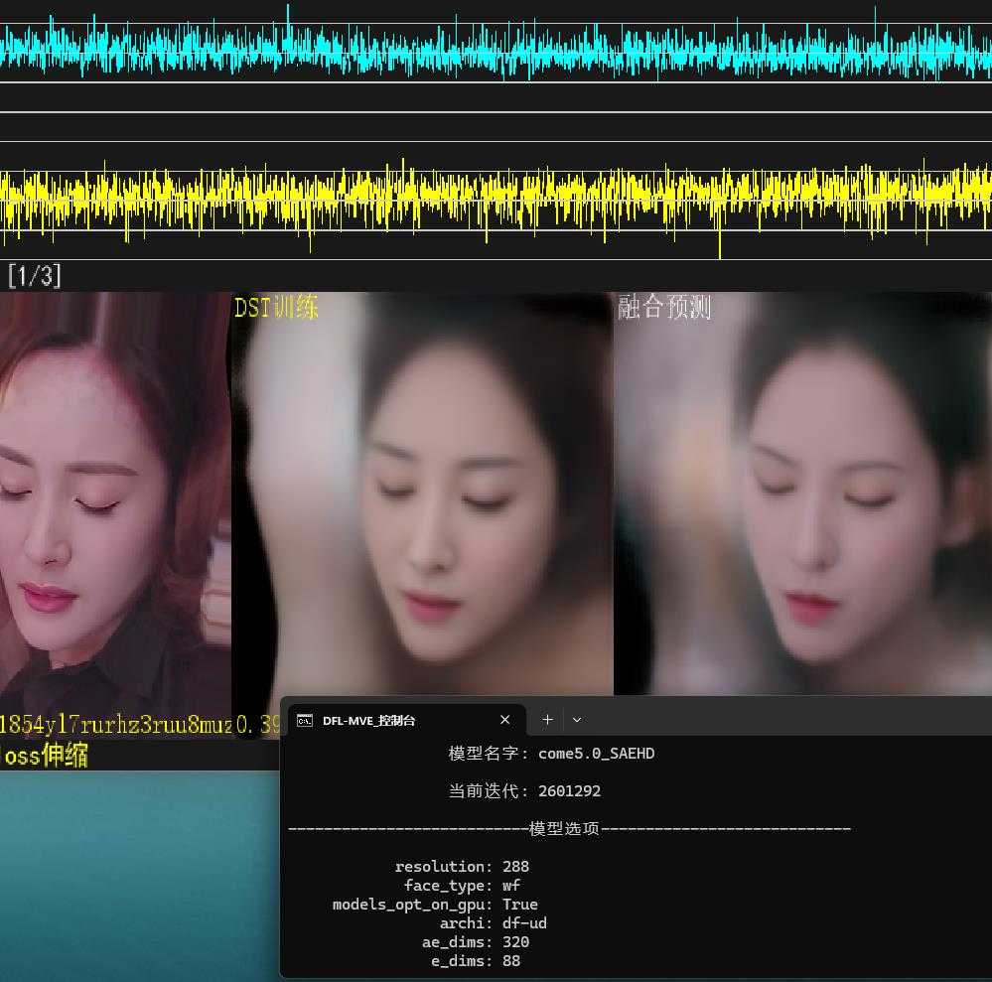Select the come5.0_SAEHD model name text
Viewport: 992px width, 982px height.
click(x=596, y=753)
